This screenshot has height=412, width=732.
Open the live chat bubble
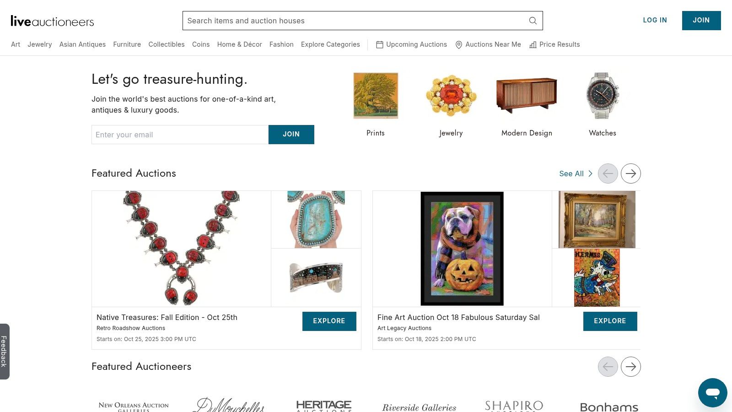tap(712, 392)
